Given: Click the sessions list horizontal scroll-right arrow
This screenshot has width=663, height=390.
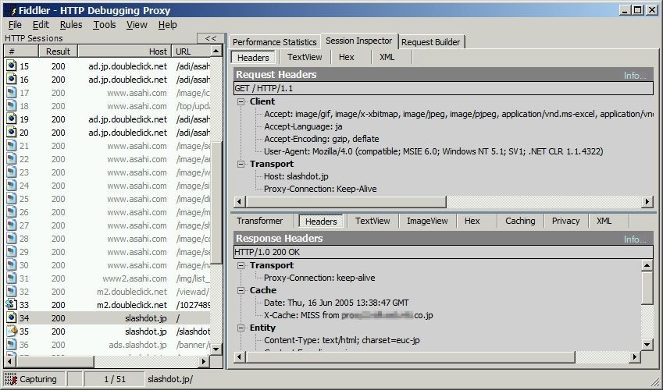Looking at the screenshot, I should click(x=204, y=361).
